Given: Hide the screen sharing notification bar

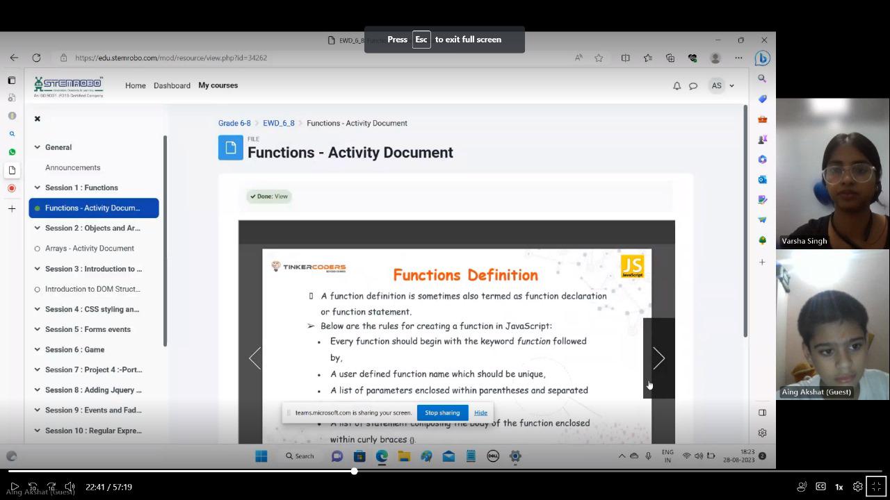Looking at the screenshot, I should click(x=480, y=412).
